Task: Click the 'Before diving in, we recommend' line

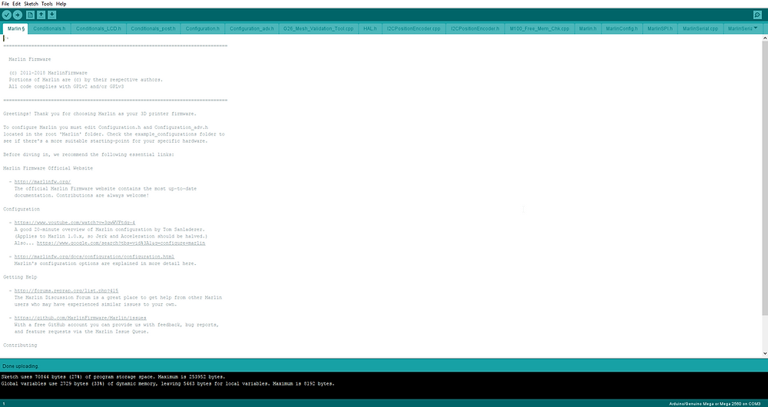Action: tap(88, 155)
